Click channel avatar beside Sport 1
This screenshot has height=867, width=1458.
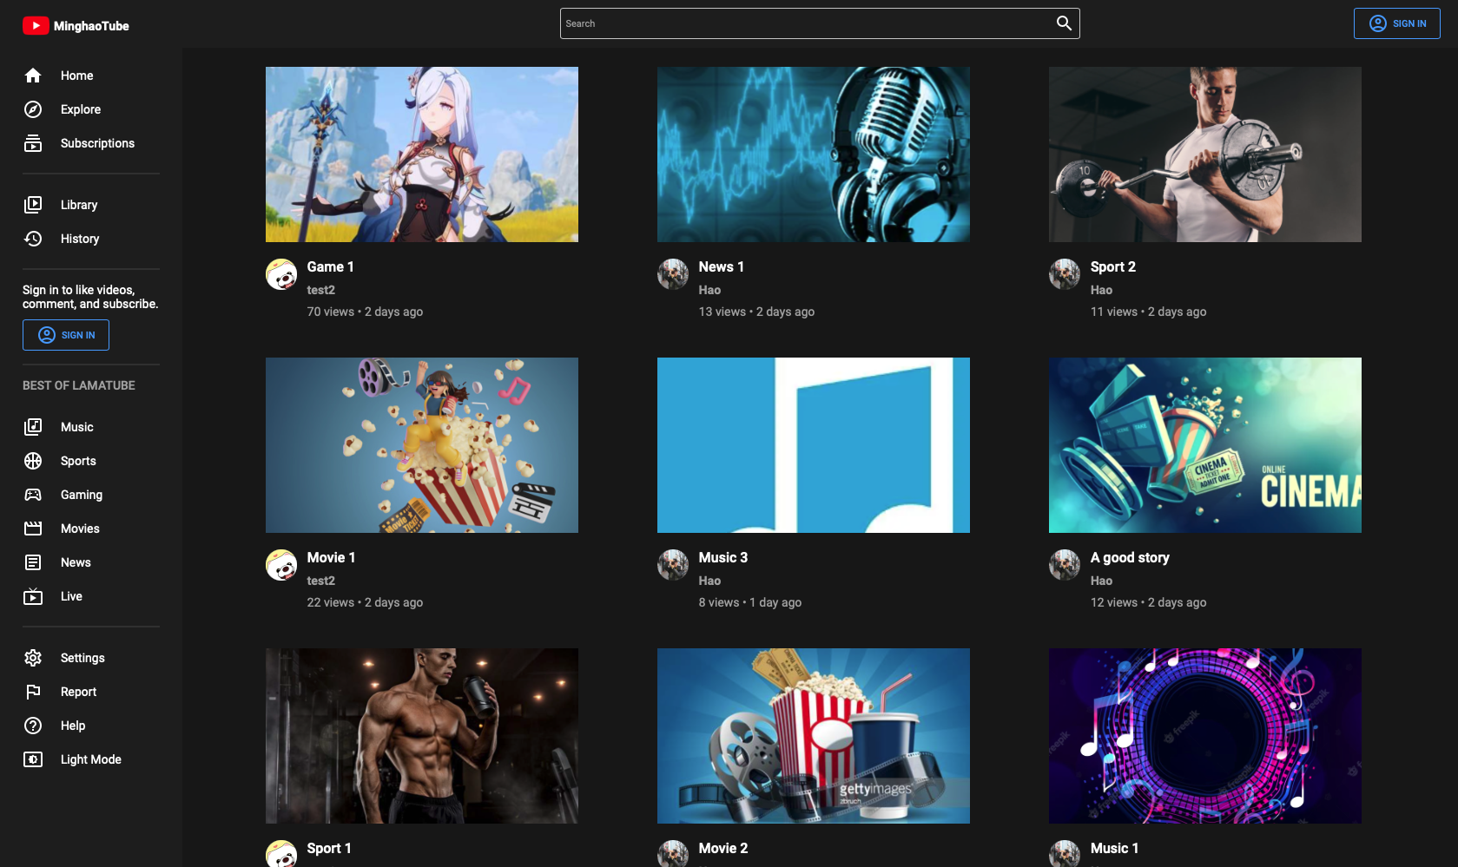tap(281, 854)
